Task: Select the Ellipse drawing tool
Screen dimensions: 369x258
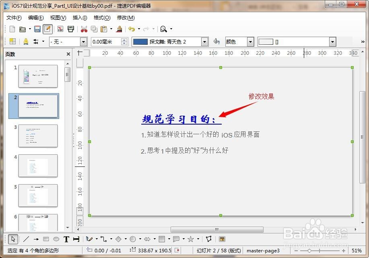Action: pyautogui.click(x=56, y=239)
